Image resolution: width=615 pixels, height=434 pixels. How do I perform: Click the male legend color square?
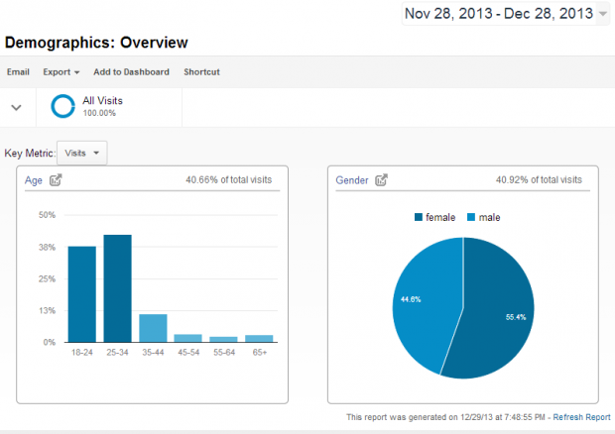pyautogui.click(x=471, y=217)
